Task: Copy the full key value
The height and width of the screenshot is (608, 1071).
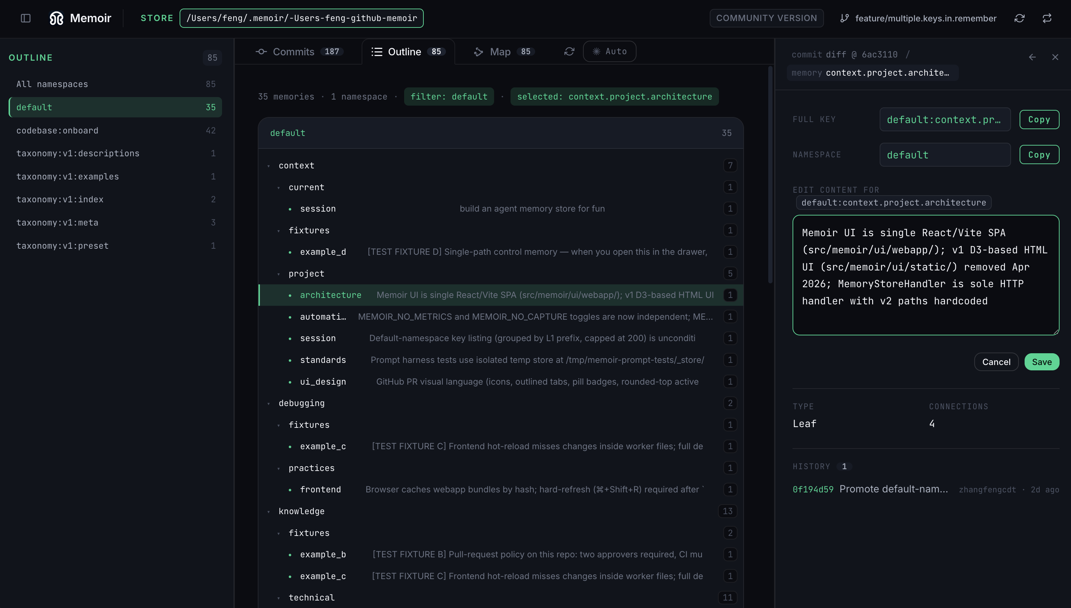Action: 1039,120
